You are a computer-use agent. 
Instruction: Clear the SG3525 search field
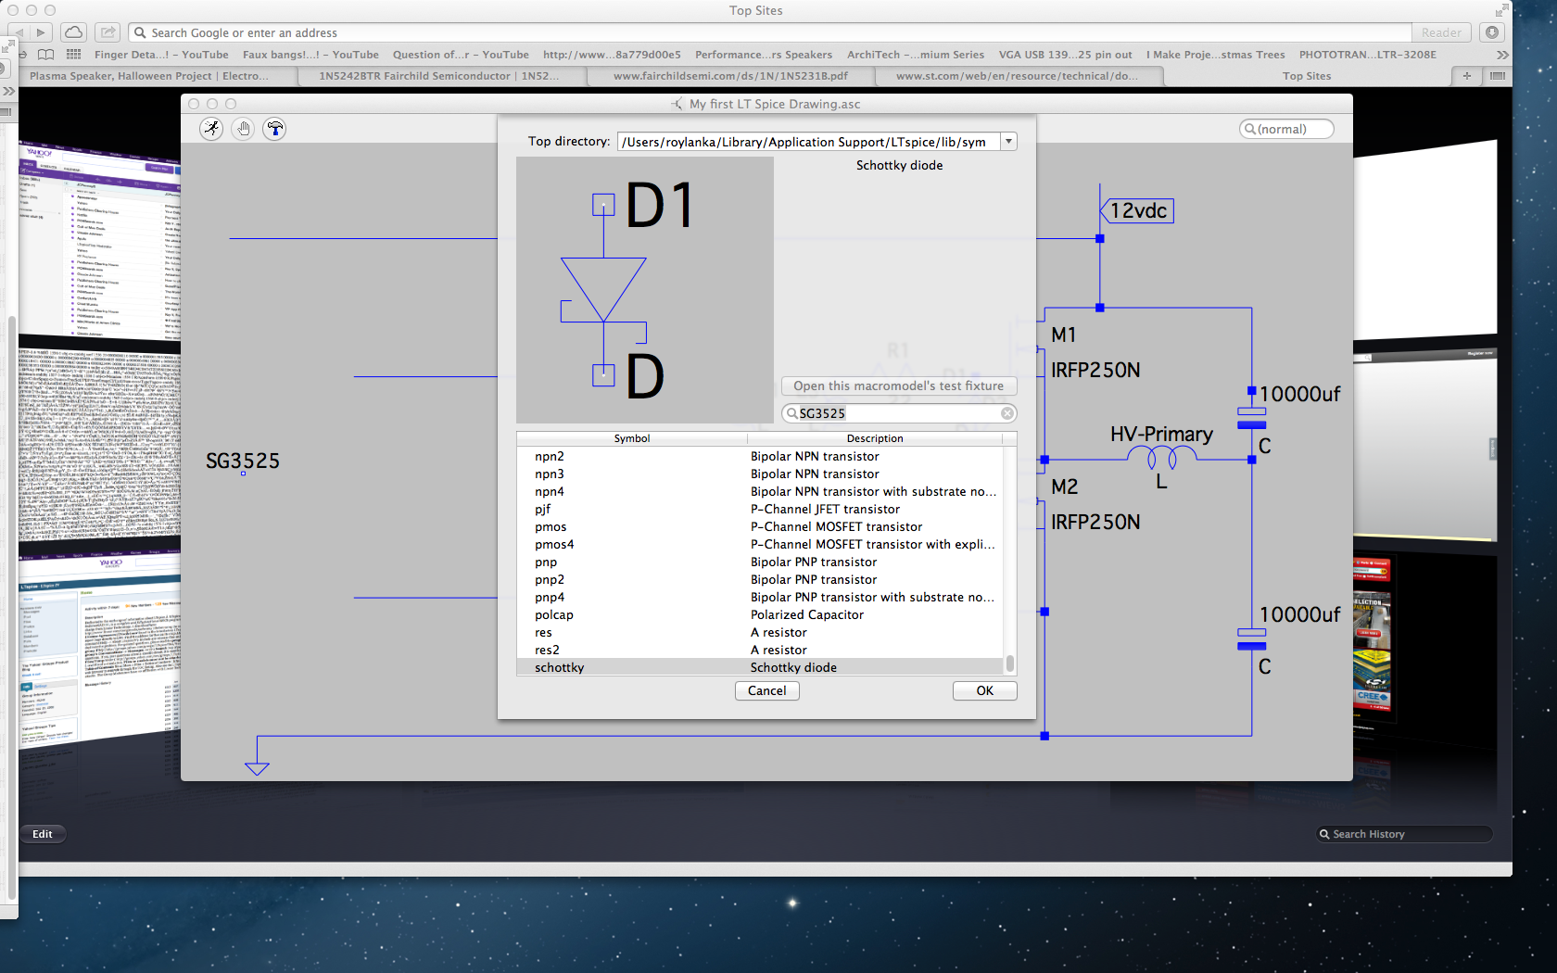tap(1006, 413)
